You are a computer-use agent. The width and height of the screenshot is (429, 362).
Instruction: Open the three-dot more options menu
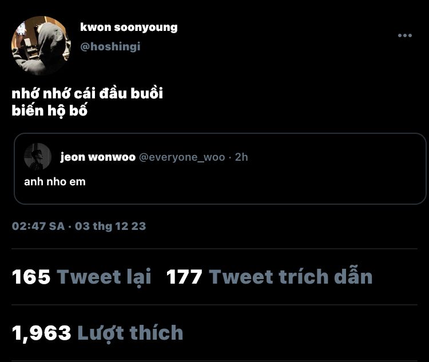point(404,35)
